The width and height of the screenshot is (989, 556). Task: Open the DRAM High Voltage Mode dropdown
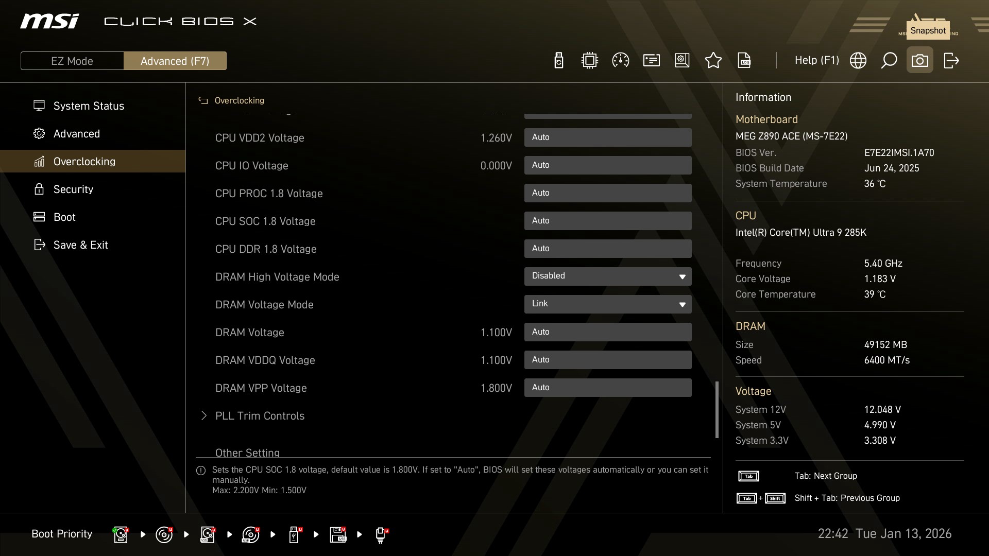click(607, 276)
